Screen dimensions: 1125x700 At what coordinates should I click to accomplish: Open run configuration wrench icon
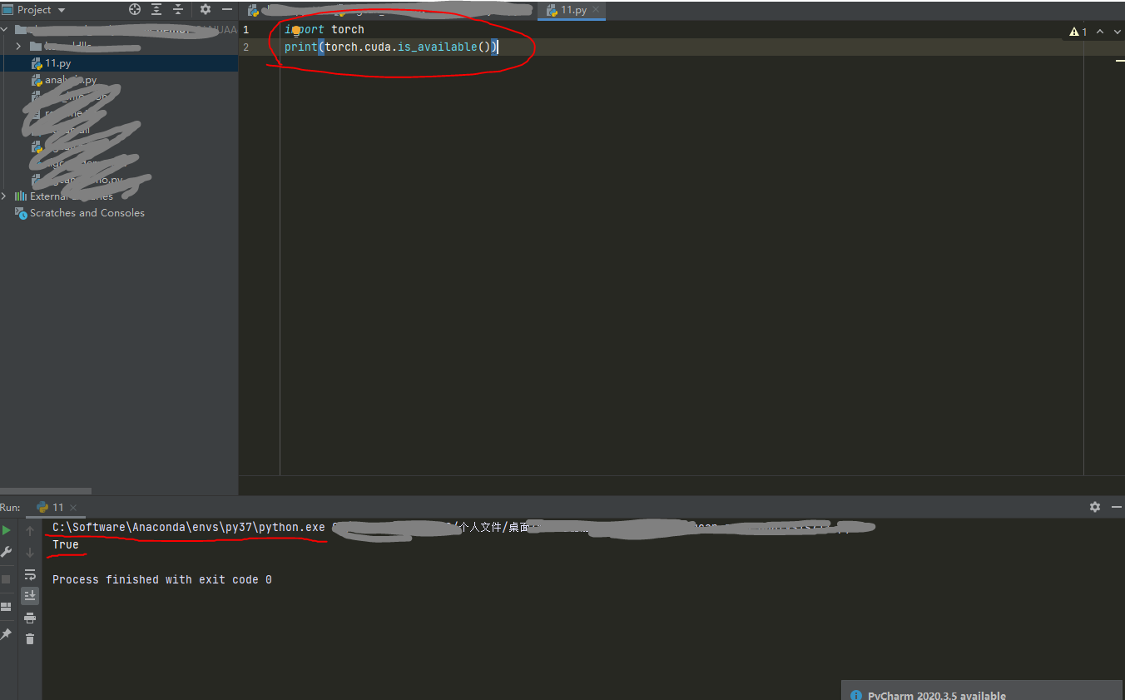coord(7,552)
